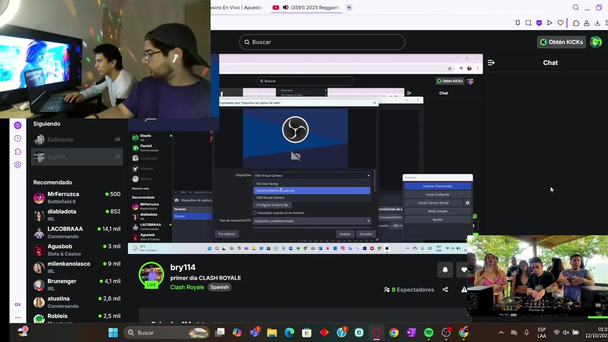608x342 pixels.
Task: Click 'Iniciar Grabación' in OBS controls
Action: (x=437, y=194)
